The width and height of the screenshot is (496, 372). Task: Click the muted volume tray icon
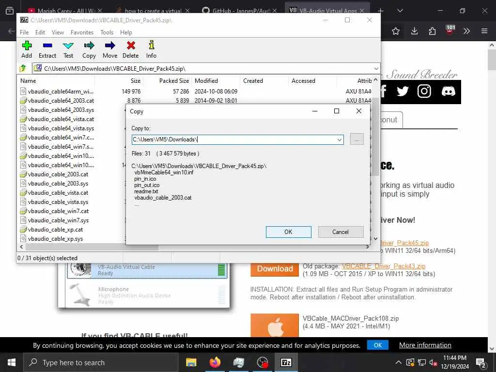click(x=434, y=363)
